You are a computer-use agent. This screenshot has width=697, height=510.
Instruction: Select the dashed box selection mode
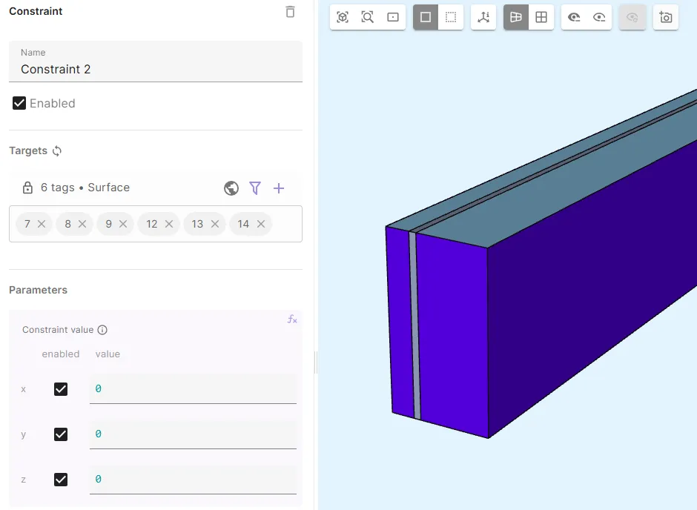pos(451,17)
